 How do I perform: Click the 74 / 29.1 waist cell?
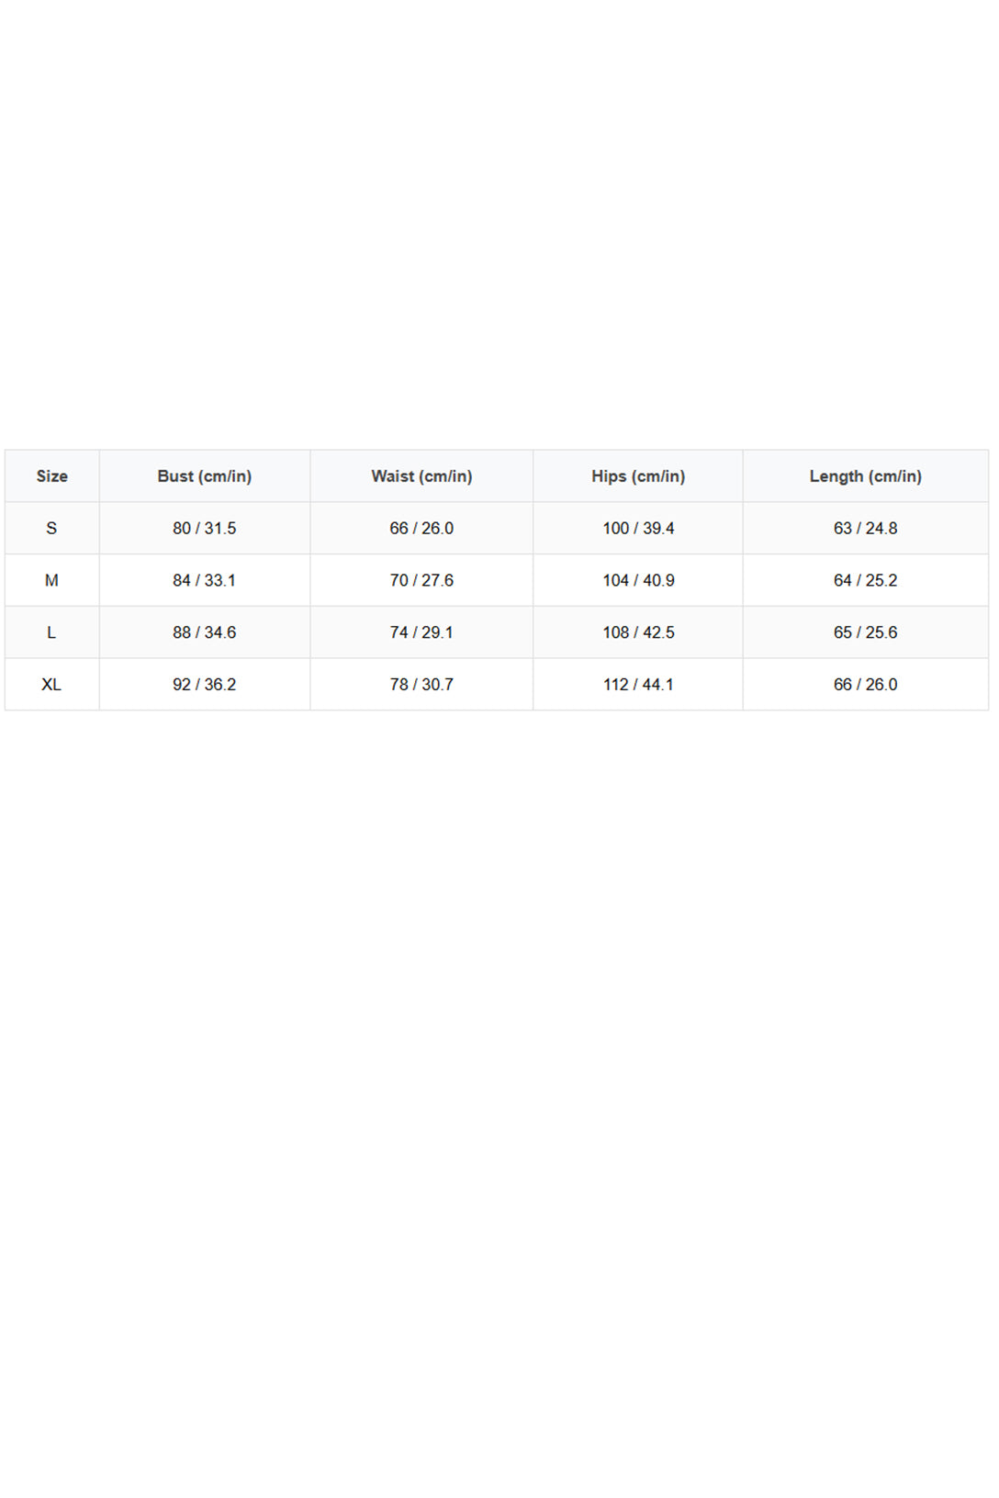click(421, 632)
